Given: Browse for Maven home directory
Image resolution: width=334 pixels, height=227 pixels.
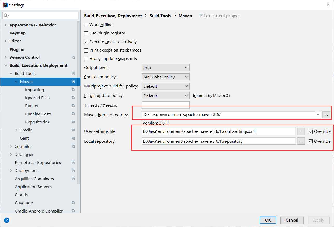Looking at the screenshot, I should tap(326, 114).
